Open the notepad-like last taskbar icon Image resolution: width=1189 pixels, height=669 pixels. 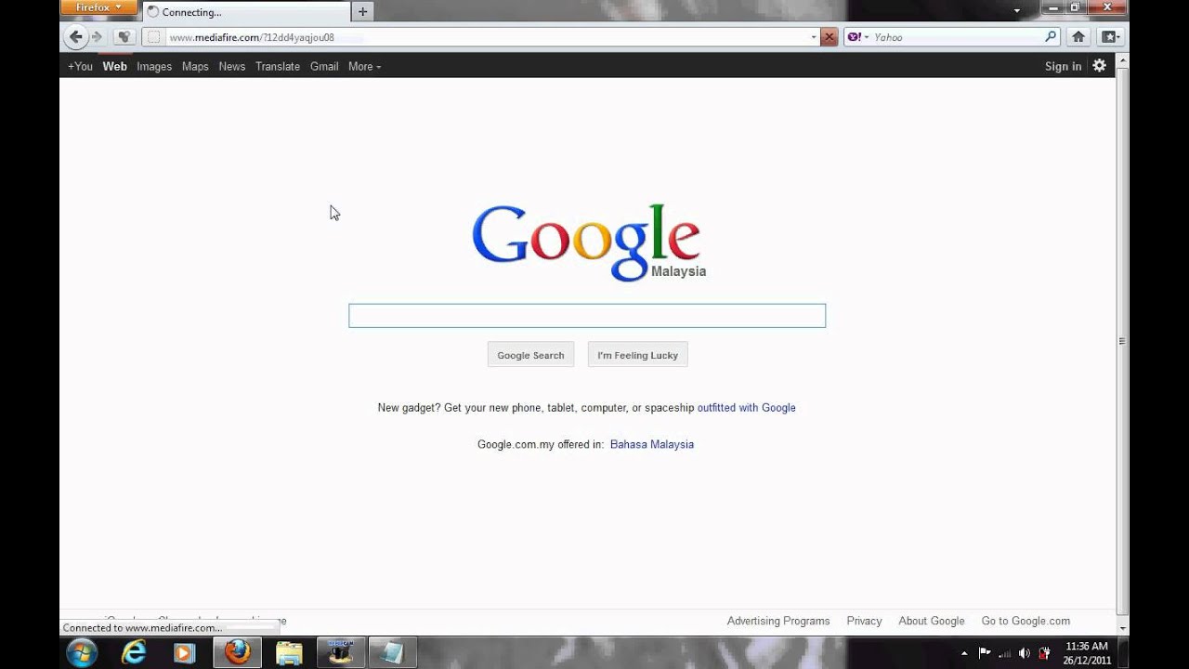[393, 652]
